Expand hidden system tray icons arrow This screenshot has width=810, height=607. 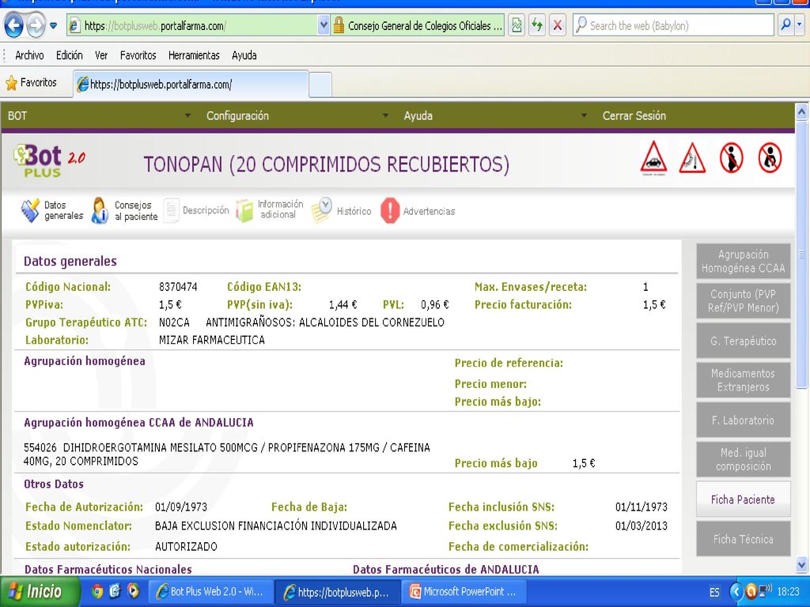tap(736, 591)
